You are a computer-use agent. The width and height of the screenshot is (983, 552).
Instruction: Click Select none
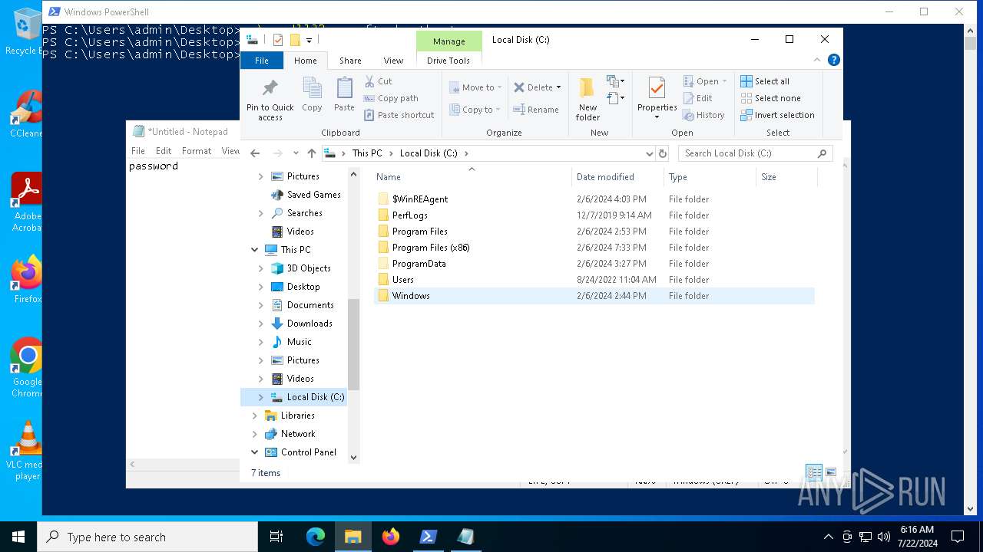[x=770, y=98]
